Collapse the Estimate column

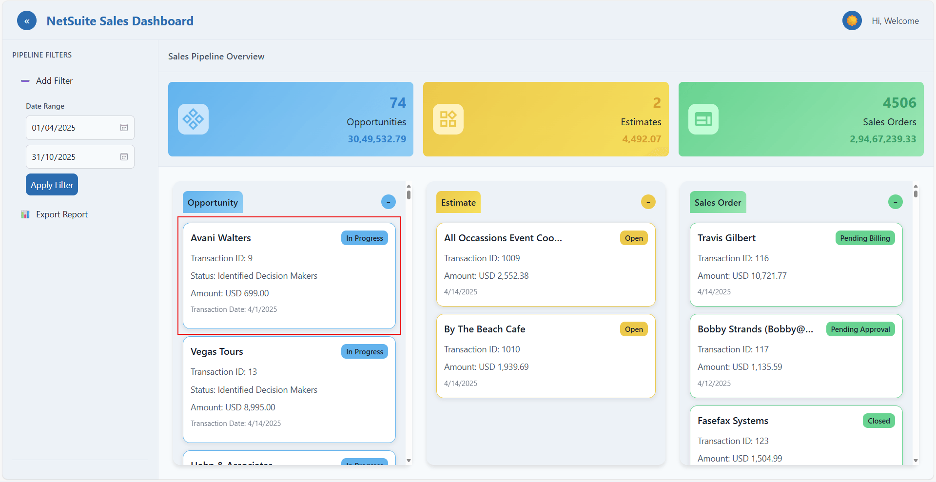pyautogui.click(x=648, y=202)
